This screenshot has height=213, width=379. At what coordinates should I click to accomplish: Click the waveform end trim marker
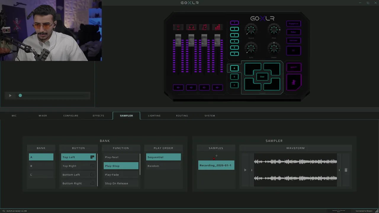(339, 170)
